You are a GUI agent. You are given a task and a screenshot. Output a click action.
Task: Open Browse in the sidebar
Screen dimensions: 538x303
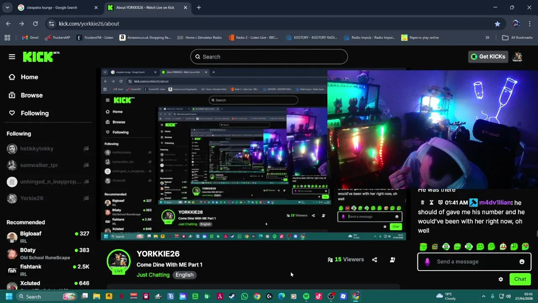tap(26, 95)
